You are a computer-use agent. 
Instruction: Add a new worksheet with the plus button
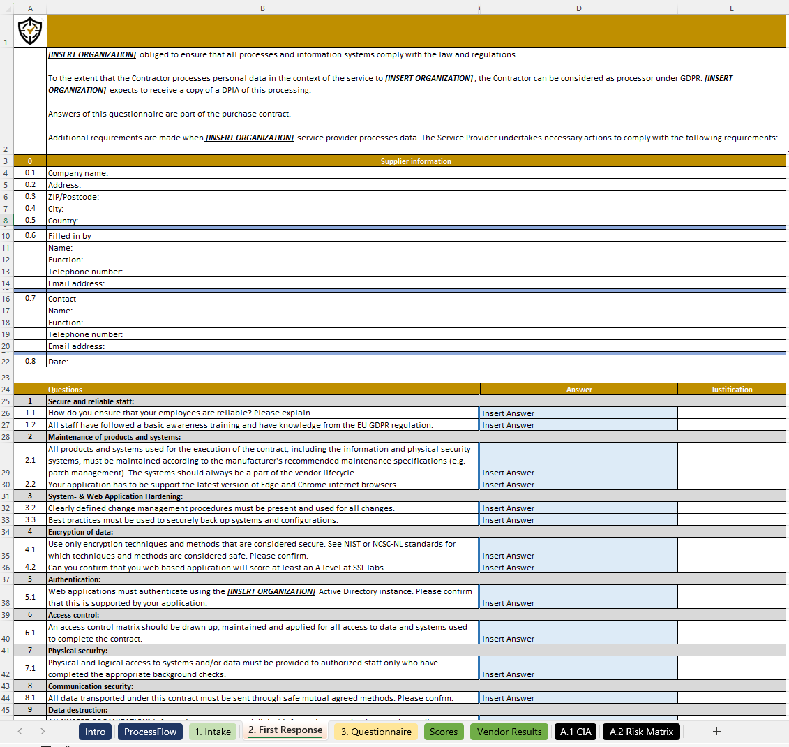716,731
